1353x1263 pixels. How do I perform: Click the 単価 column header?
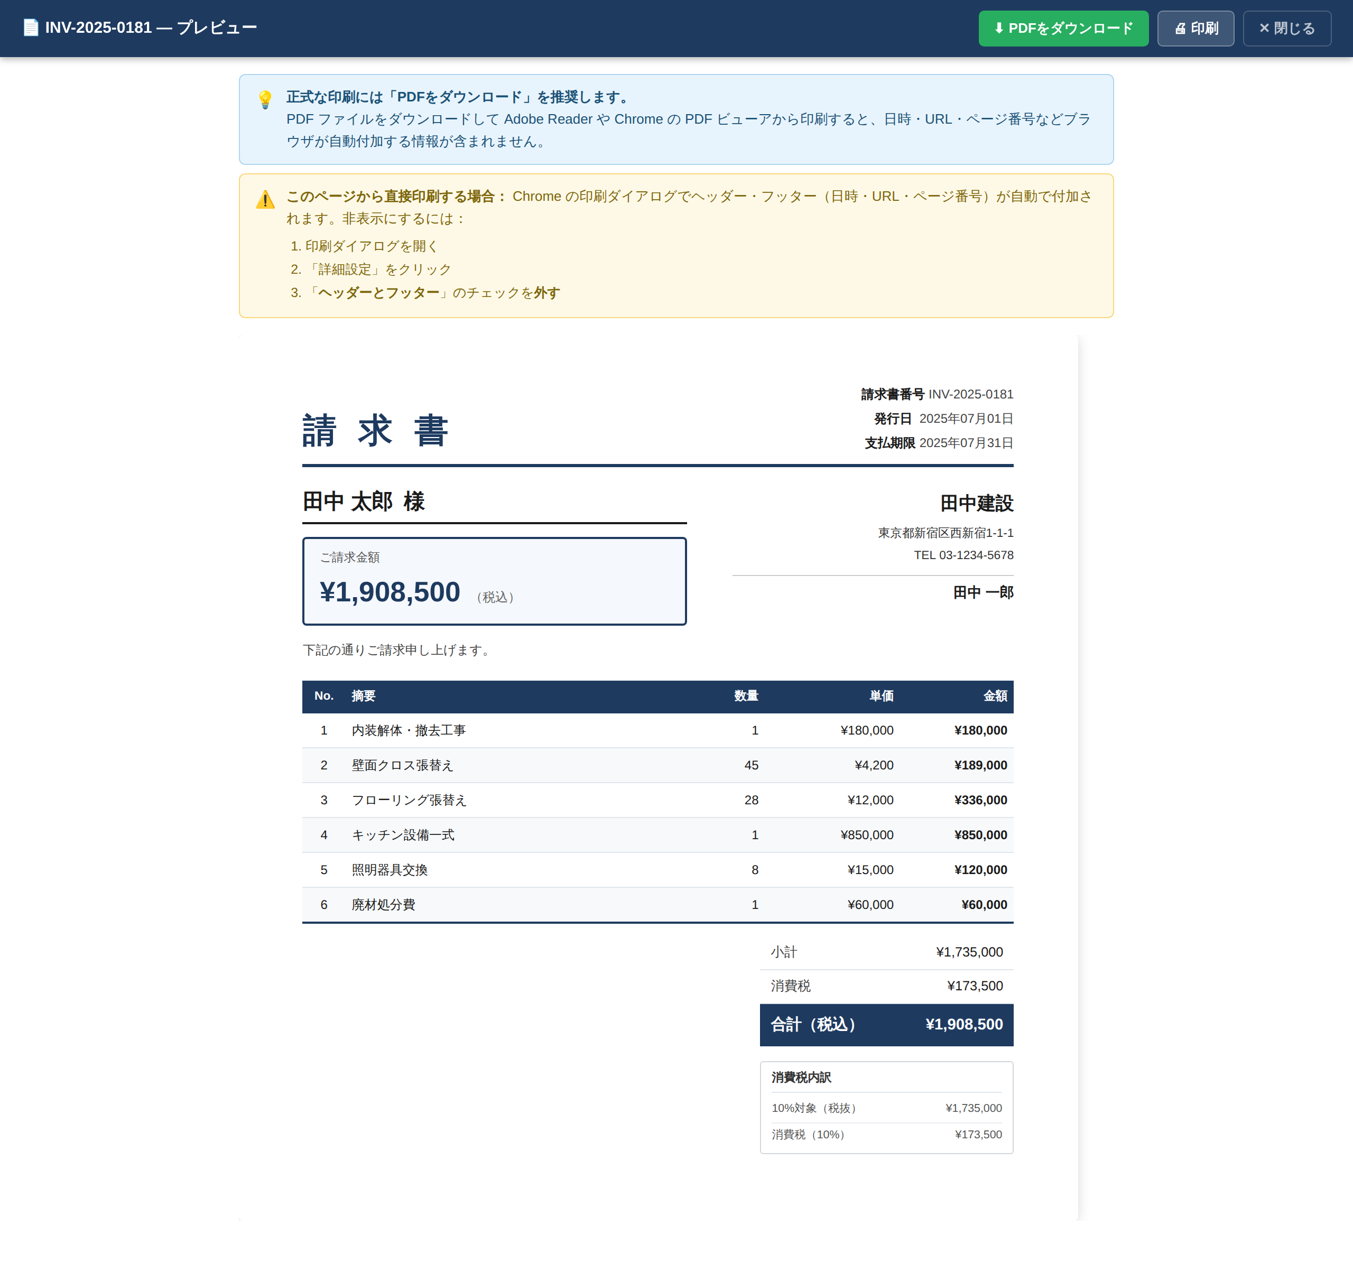[x=882, y=696]
